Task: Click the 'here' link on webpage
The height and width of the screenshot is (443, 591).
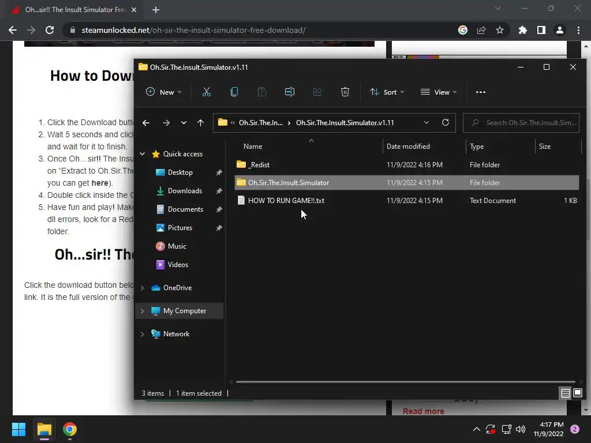Action: pos(99,183)
